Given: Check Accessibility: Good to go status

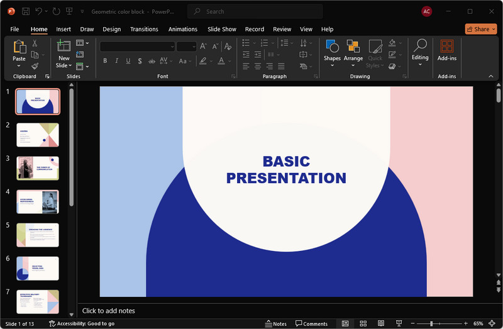Looking at the screenshot, I should 82,323.
